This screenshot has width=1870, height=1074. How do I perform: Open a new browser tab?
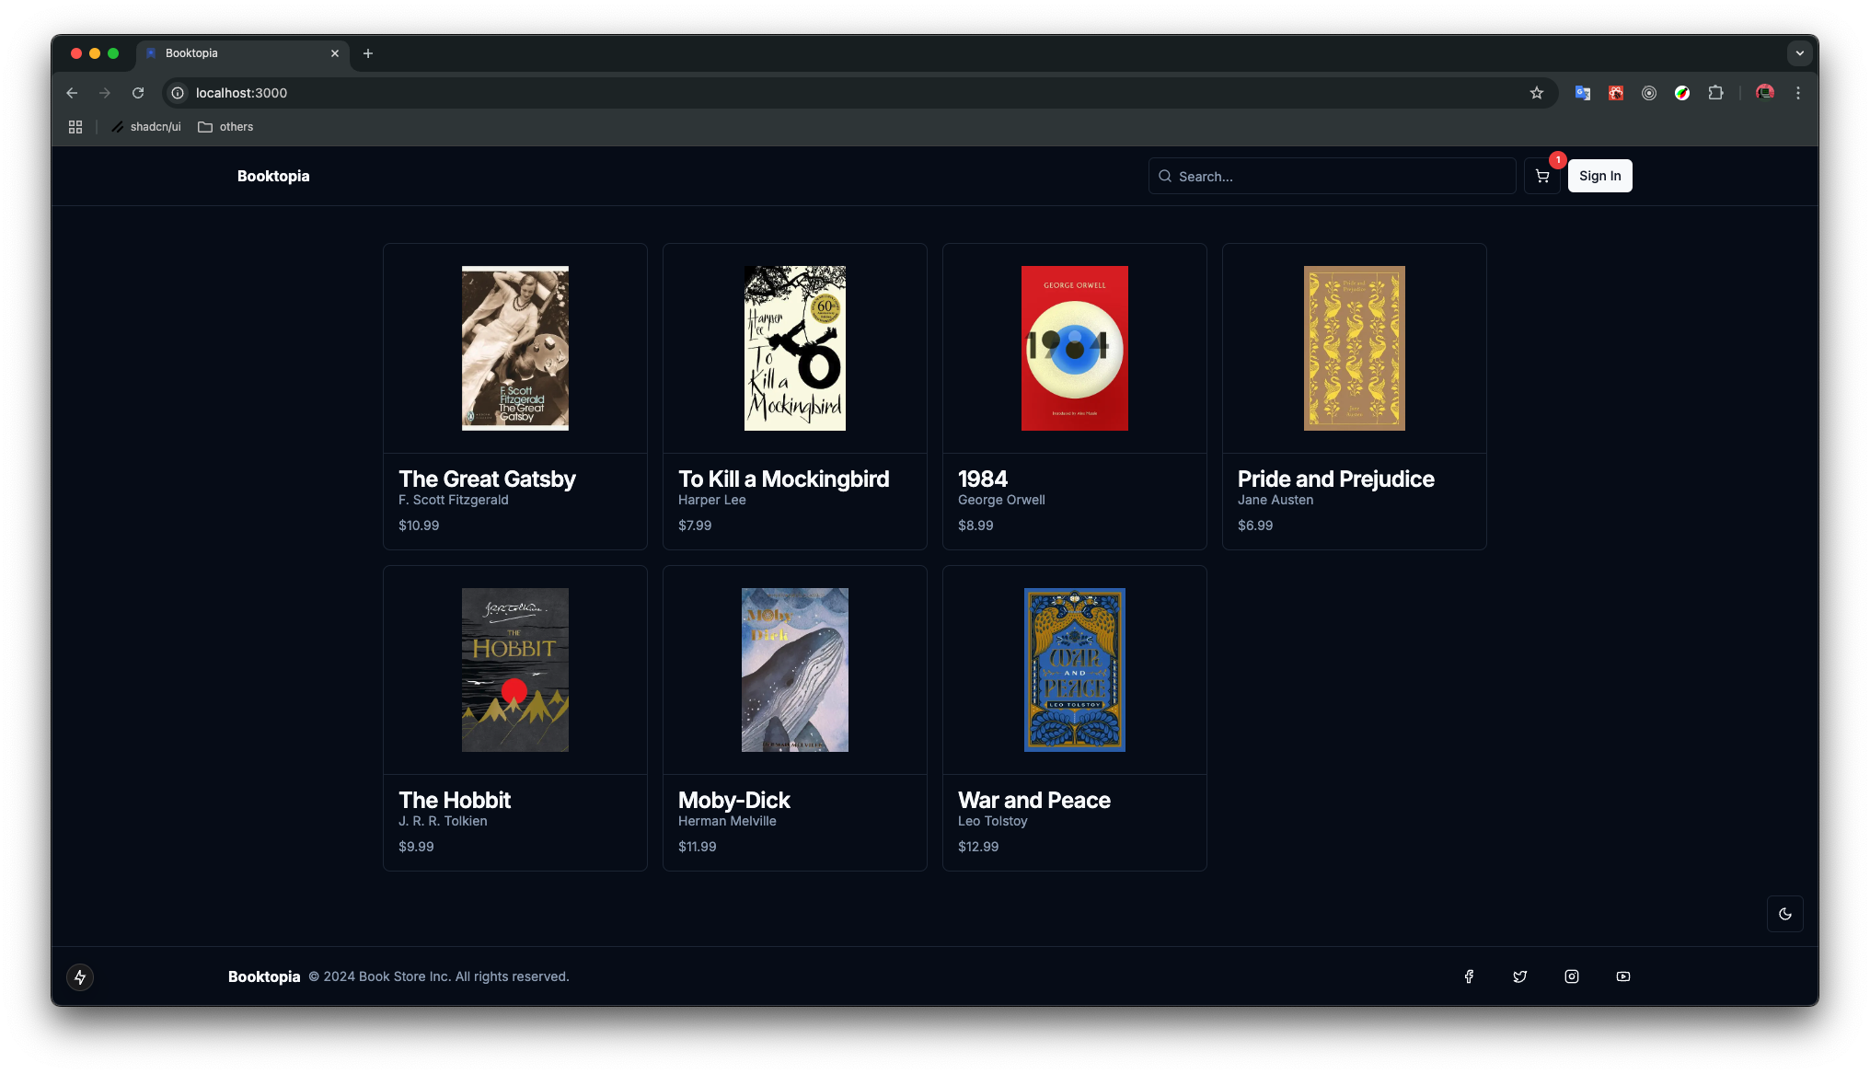tap(368, 53)
